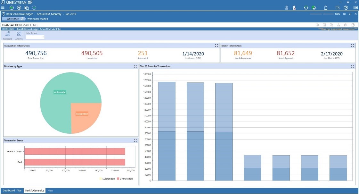The height and width of the screenshot is (194, 359).
Task: Open the help icon in the top toolbar
Action: click(x=346, y=8)
